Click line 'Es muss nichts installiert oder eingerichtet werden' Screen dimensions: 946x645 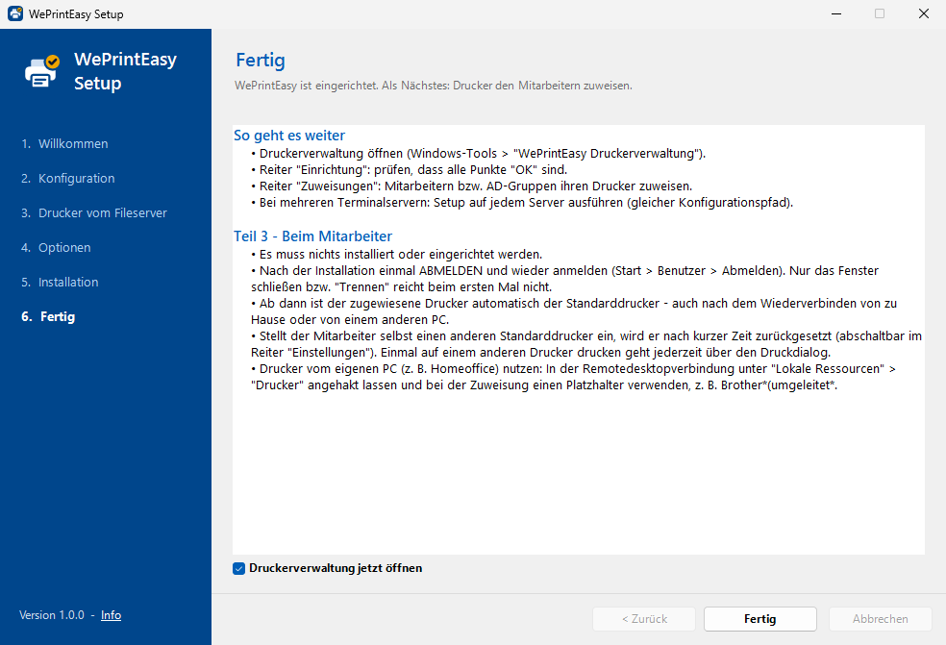(397, 254)
